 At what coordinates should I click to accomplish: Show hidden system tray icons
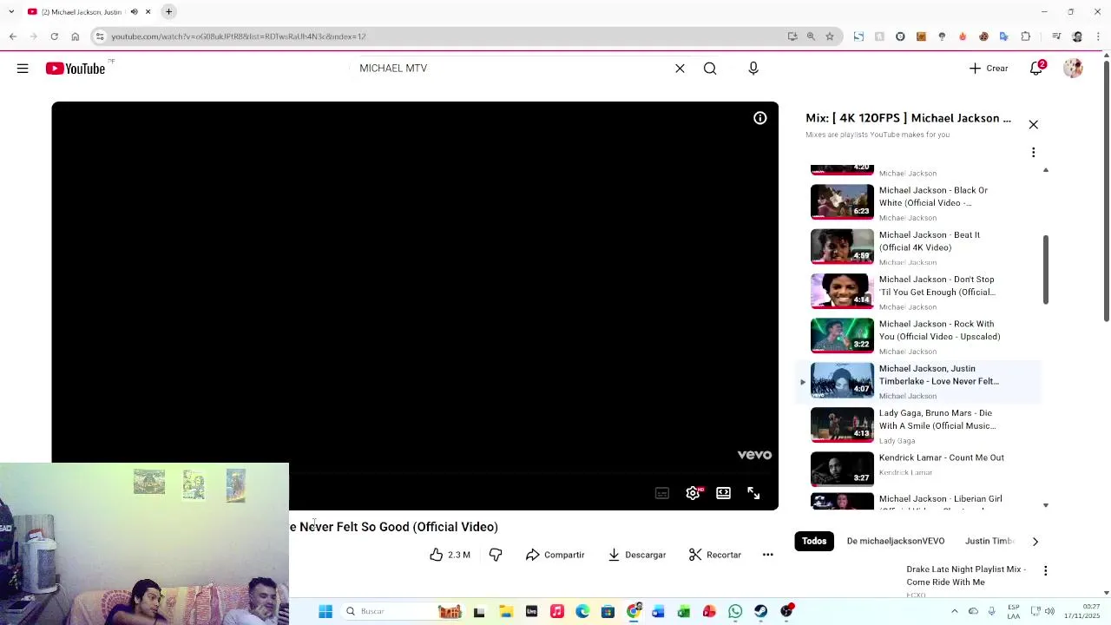click(x=955, y=612)
